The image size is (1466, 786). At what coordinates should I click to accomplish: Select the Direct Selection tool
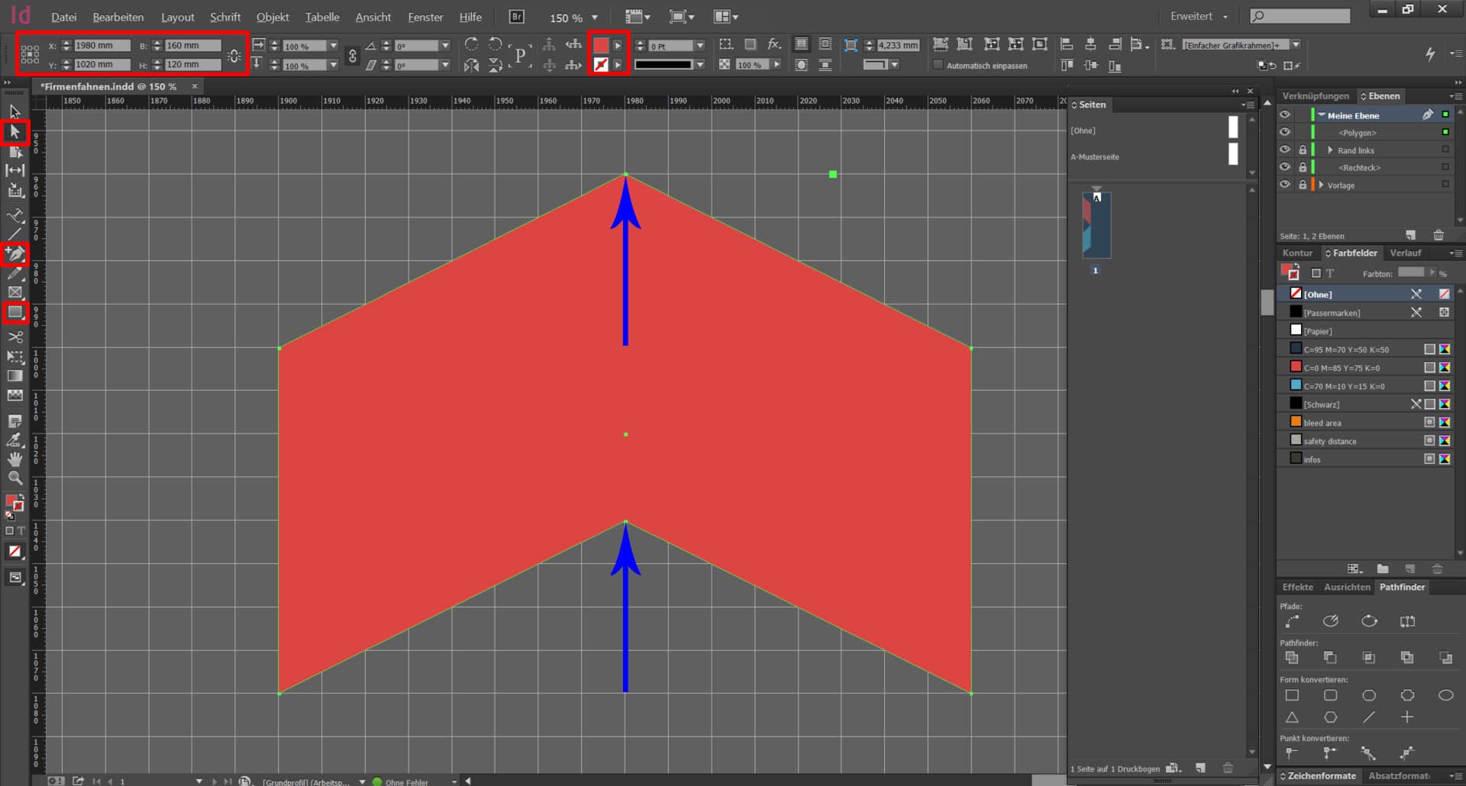[15, 132]
